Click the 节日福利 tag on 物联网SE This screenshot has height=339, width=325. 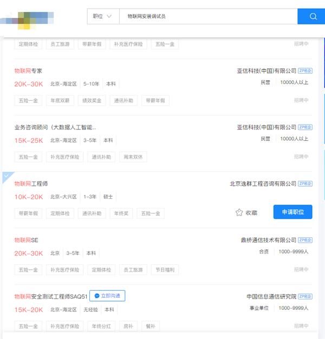(165, 270)
